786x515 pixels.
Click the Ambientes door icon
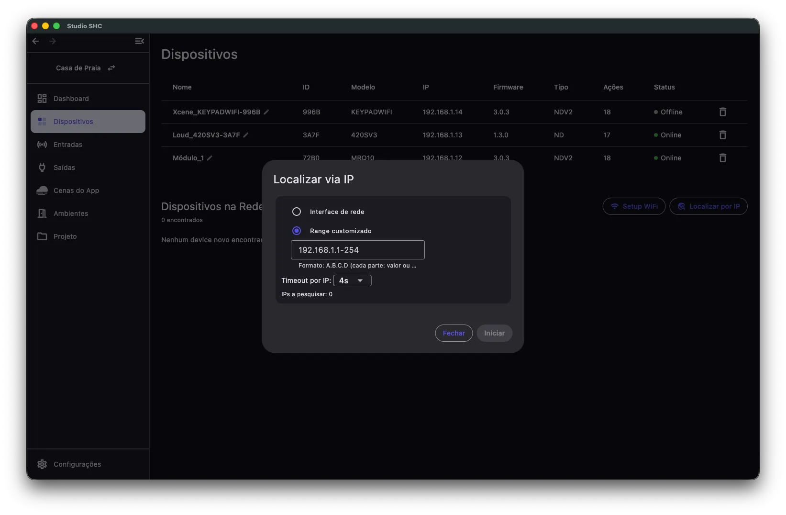pos(42,213)
